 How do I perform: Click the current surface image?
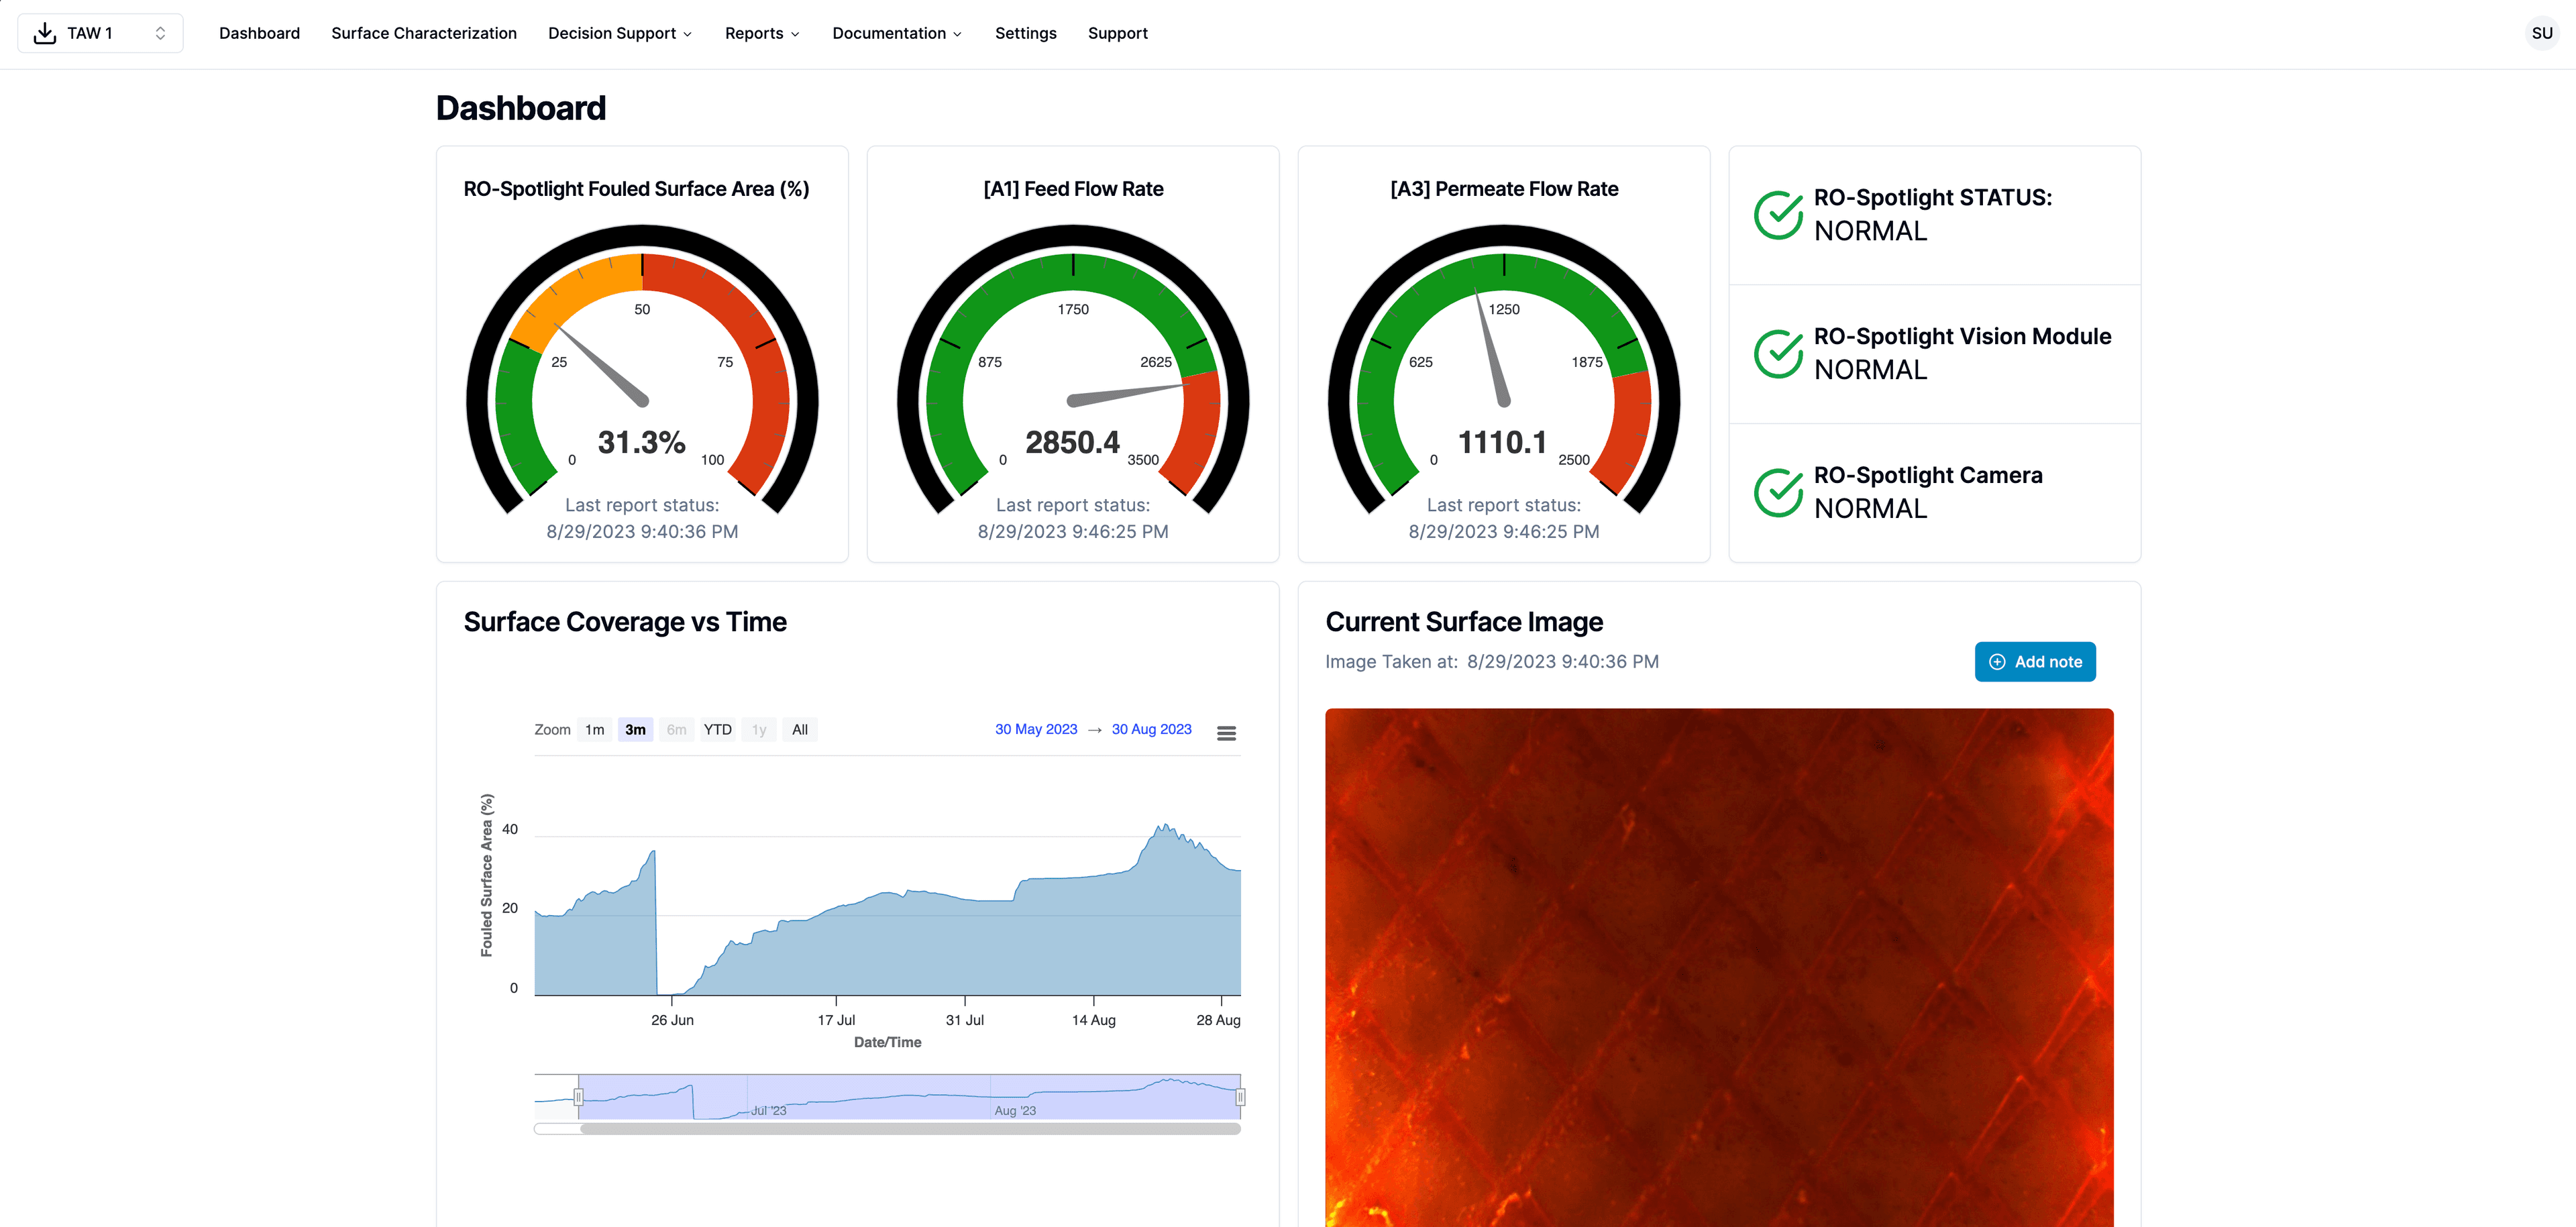click(1719, 967)
